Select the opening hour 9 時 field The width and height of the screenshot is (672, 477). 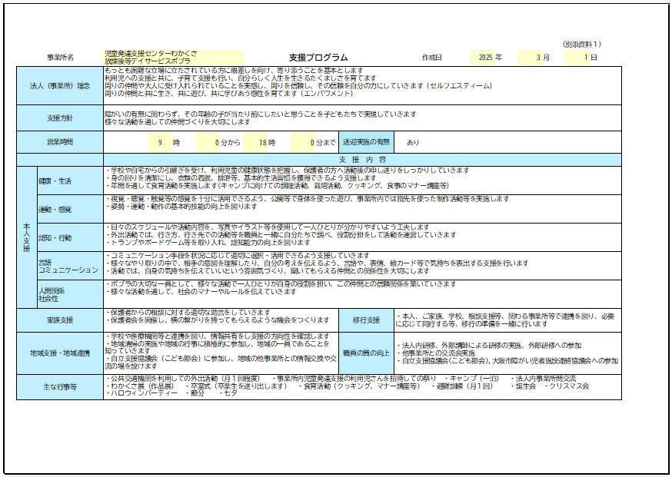[169, 142]
